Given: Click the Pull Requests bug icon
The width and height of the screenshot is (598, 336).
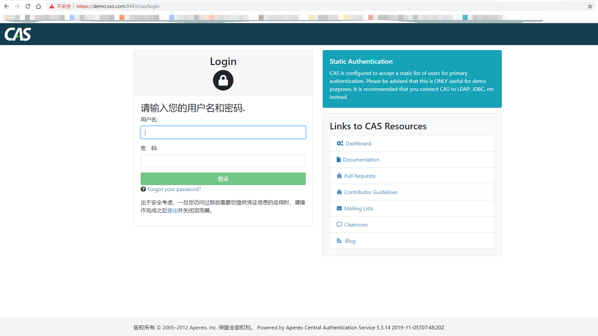Looking at the screenshot, I should pos(339,176).
